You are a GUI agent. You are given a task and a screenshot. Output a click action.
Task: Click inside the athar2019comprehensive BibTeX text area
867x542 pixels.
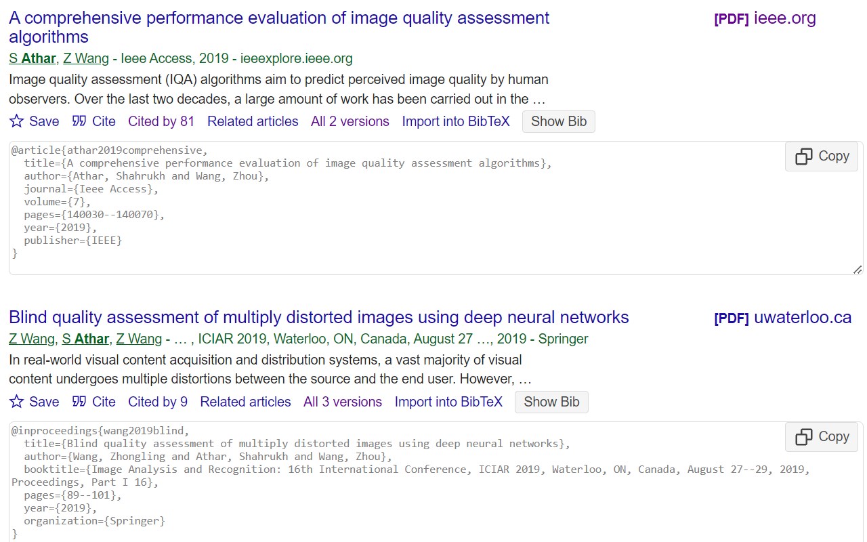click(406, 217)
